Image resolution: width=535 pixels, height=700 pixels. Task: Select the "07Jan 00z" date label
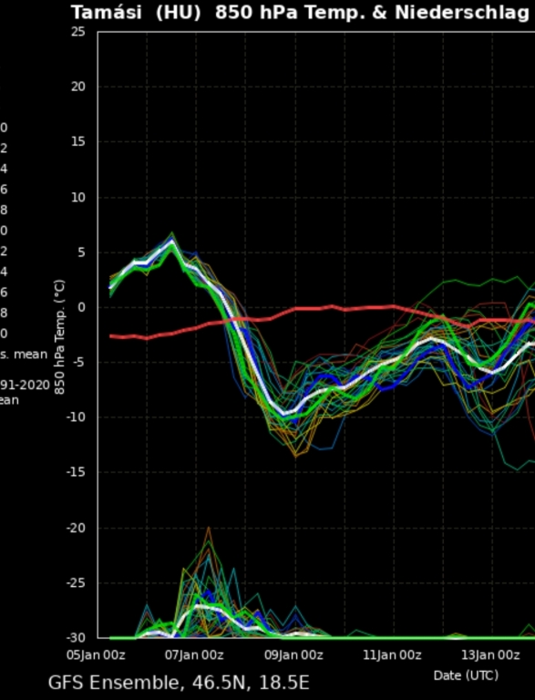(194, 655)
